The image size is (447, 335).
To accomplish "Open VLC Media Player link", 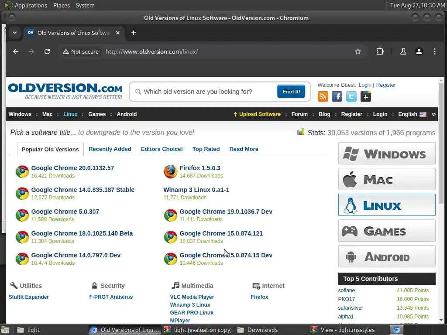I will click(192, 297).
